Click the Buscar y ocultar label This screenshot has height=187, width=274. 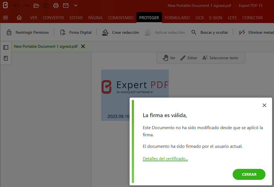click(214, 32)
